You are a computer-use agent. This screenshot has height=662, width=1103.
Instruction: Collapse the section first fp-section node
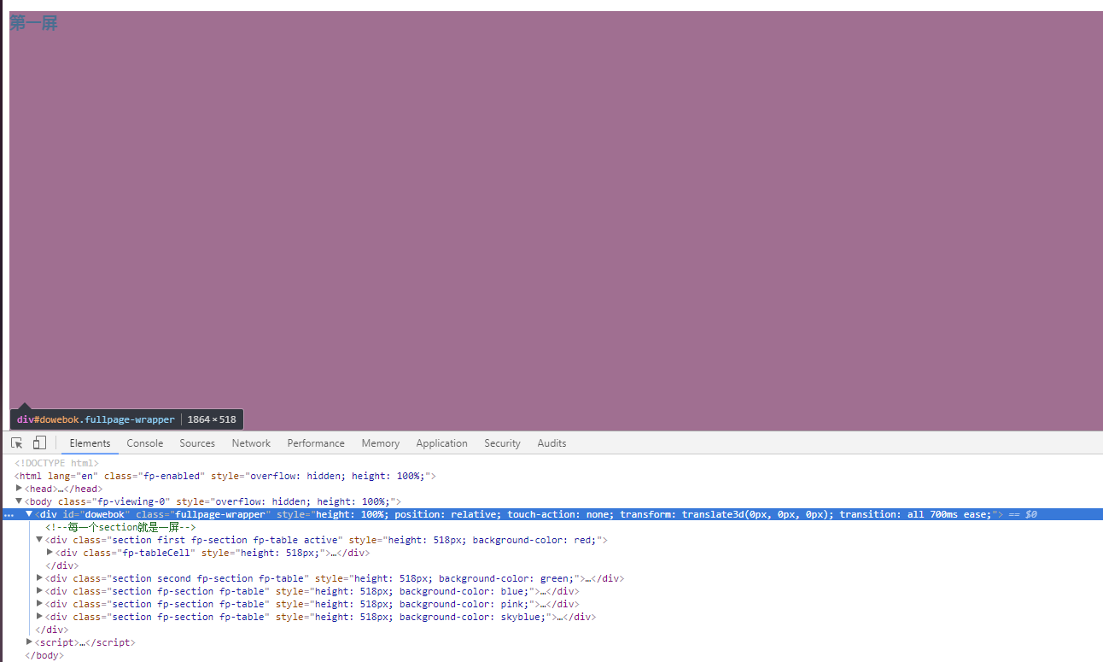(x=39, y=539)
